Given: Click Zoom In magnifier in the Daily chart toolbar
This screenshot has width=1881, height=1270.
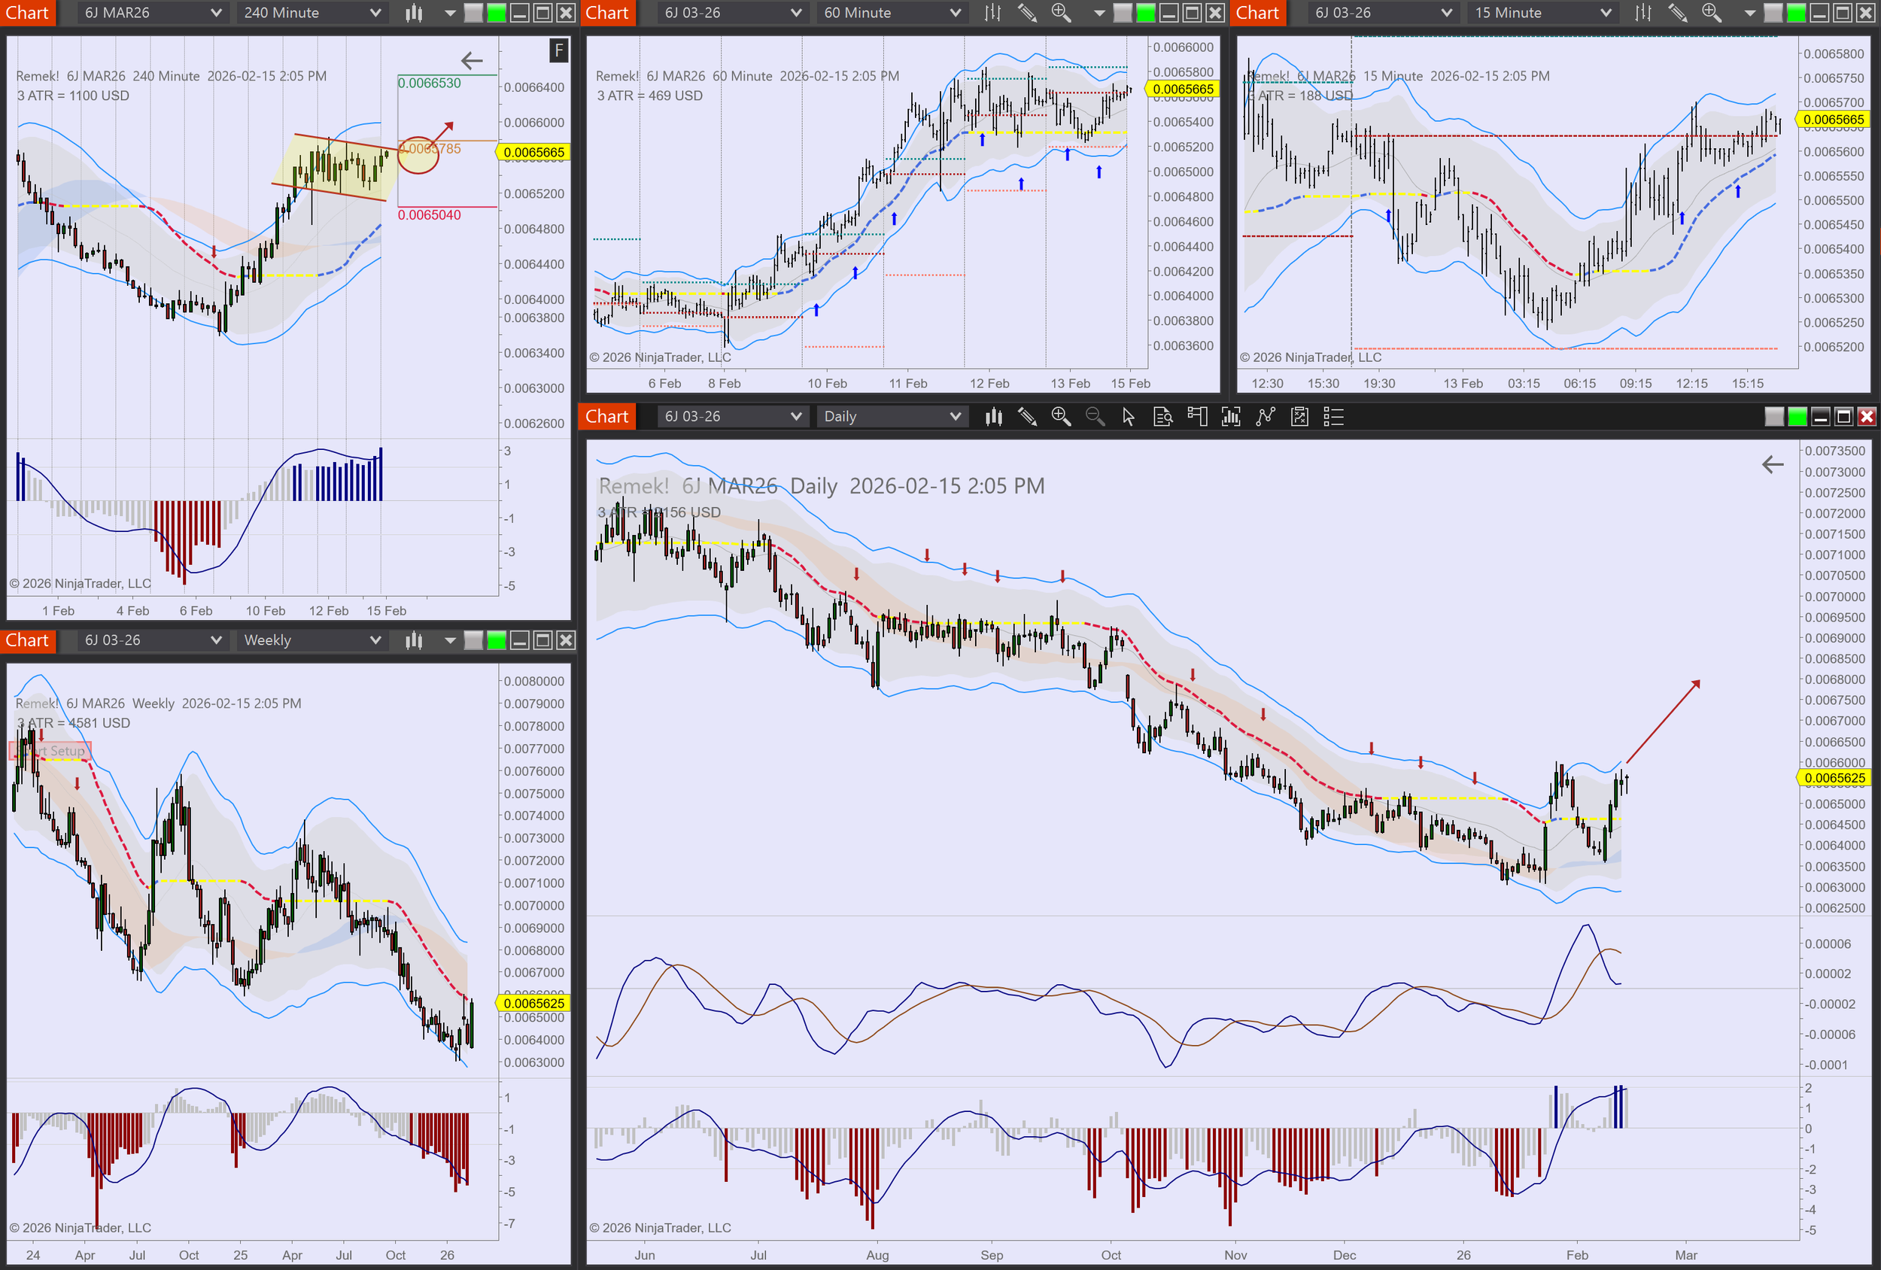Looking at the screenshot, I should tap(1060, 417).
